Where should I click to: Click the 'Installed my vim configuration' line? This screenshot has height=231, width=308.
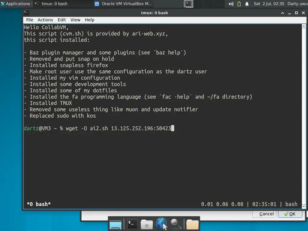click(72, 78)
